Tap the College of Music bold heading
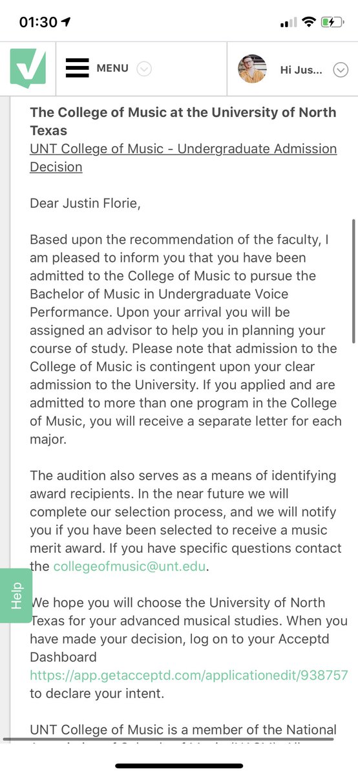358x776 pixels. [x=183, y=121]
